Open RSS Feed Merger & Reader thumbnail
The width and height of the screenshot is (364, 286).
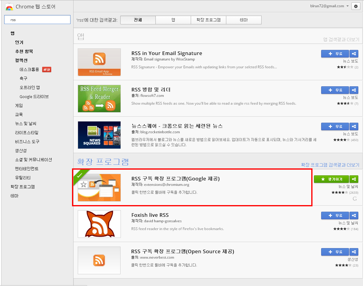[x=99, y=99]
